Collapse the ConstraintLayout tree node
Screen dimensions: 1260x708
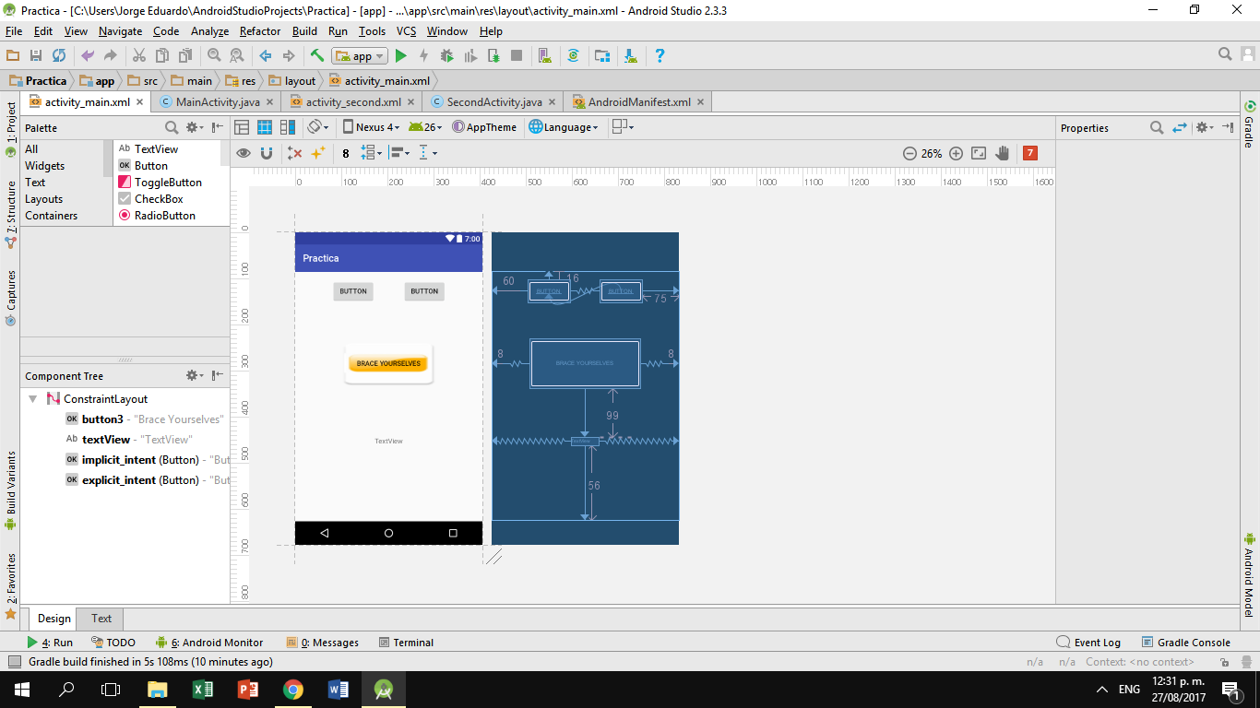pyautogui.click(x=33, y=399)
